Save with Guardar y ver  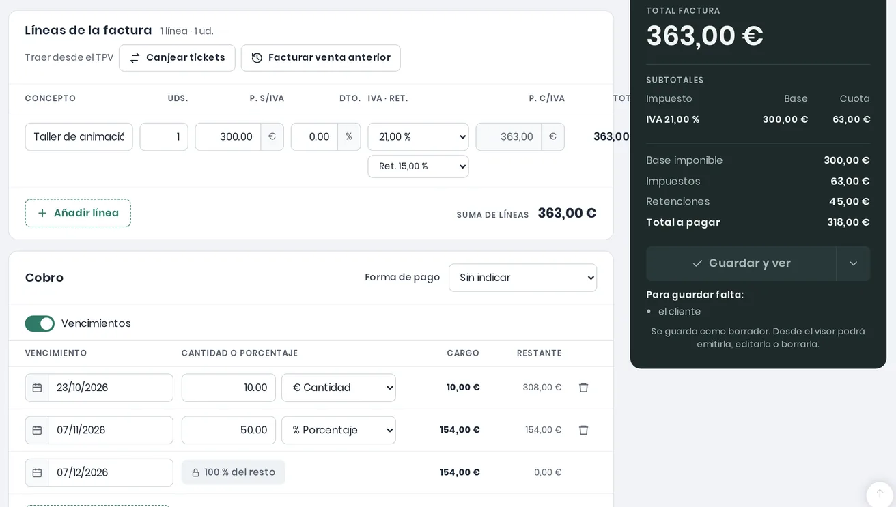point(741,263)
